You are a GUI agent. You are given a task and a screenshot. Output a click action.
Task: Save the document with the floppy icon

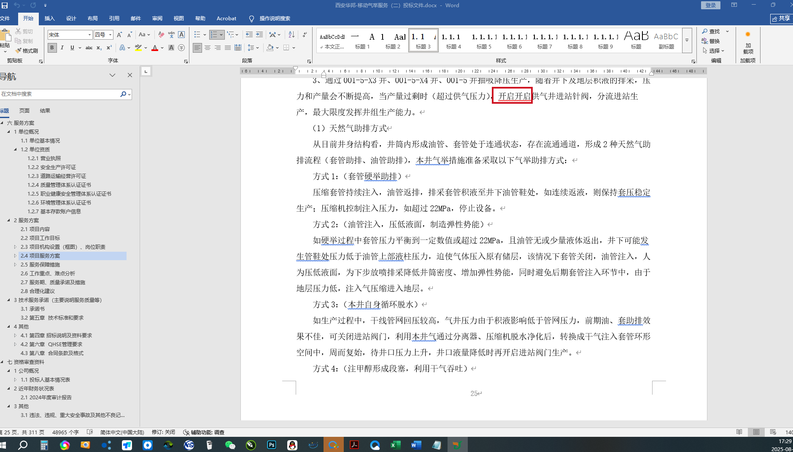coord(5,5)
